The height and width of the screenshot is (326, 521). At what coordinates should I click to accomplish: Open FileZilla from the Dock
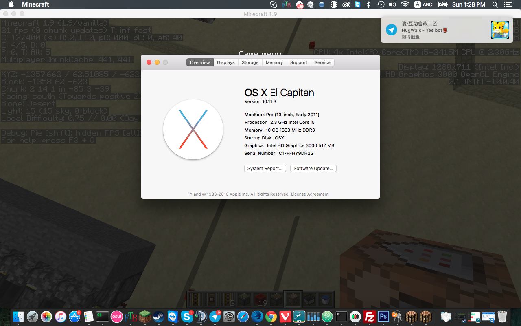click(x=369, y=316)
